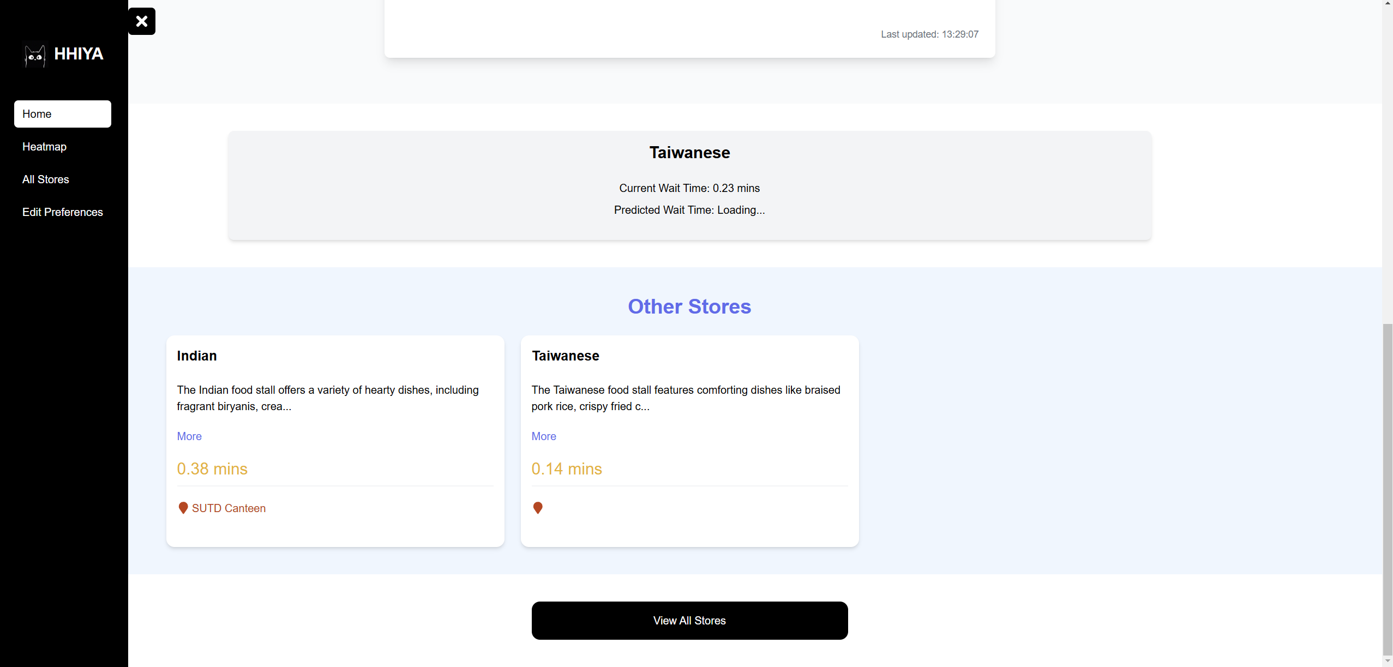Click the 0.38 mins wait time
Viewport: 1393px width, 667px height.
tap(212, 469)
